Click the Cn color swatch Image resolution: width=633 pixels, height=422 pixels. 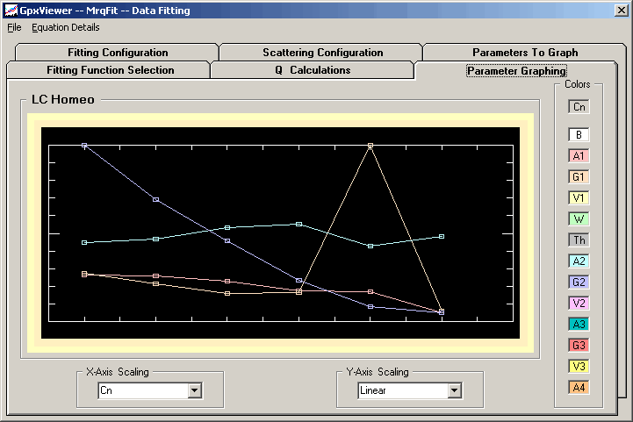pyautogui.click(x=579, y=107)
